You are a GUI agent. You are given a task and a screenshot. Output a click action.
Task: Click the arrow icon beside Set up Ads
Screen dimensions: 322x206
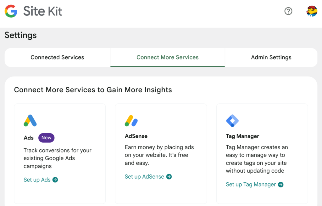[55, 180]
